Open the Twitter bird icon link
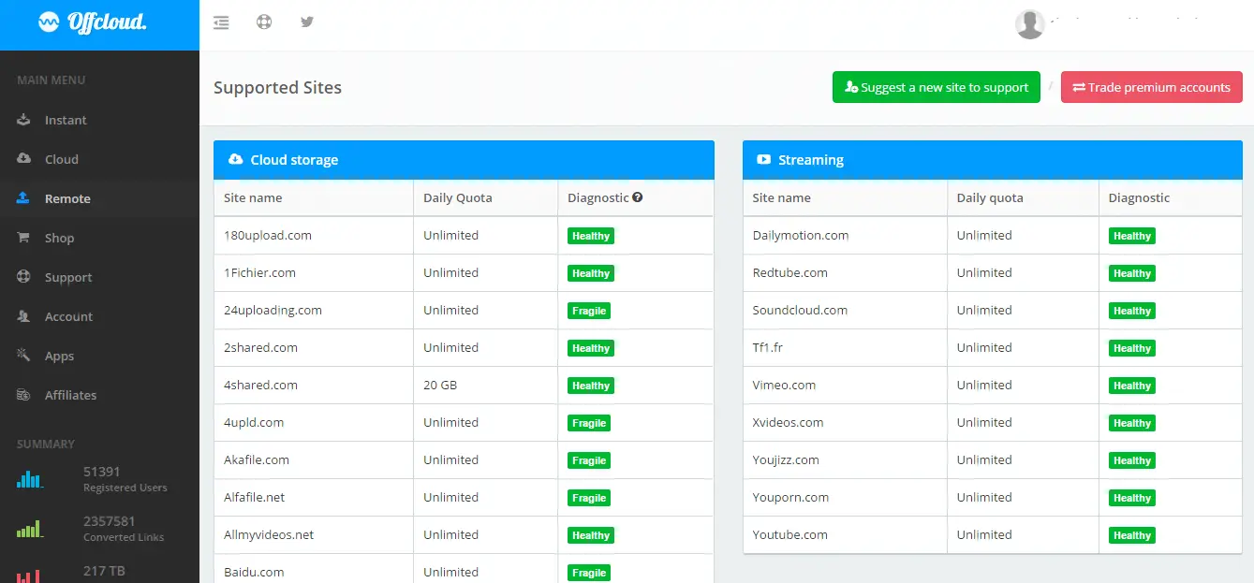Image resolution: width=1254 pixels, height=583 pixels. (x=307, y=22)
